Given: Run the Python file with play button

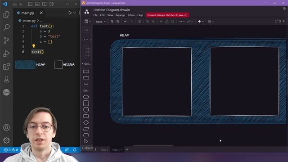Looking at the screenshot, I should click(x=70, y=13).
